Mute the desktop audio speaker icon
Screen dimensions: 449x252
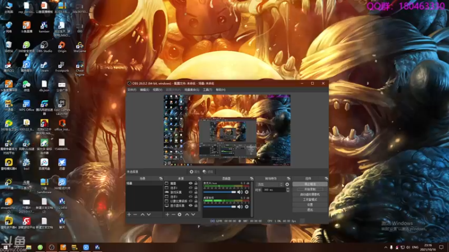[x=240, y=207]
